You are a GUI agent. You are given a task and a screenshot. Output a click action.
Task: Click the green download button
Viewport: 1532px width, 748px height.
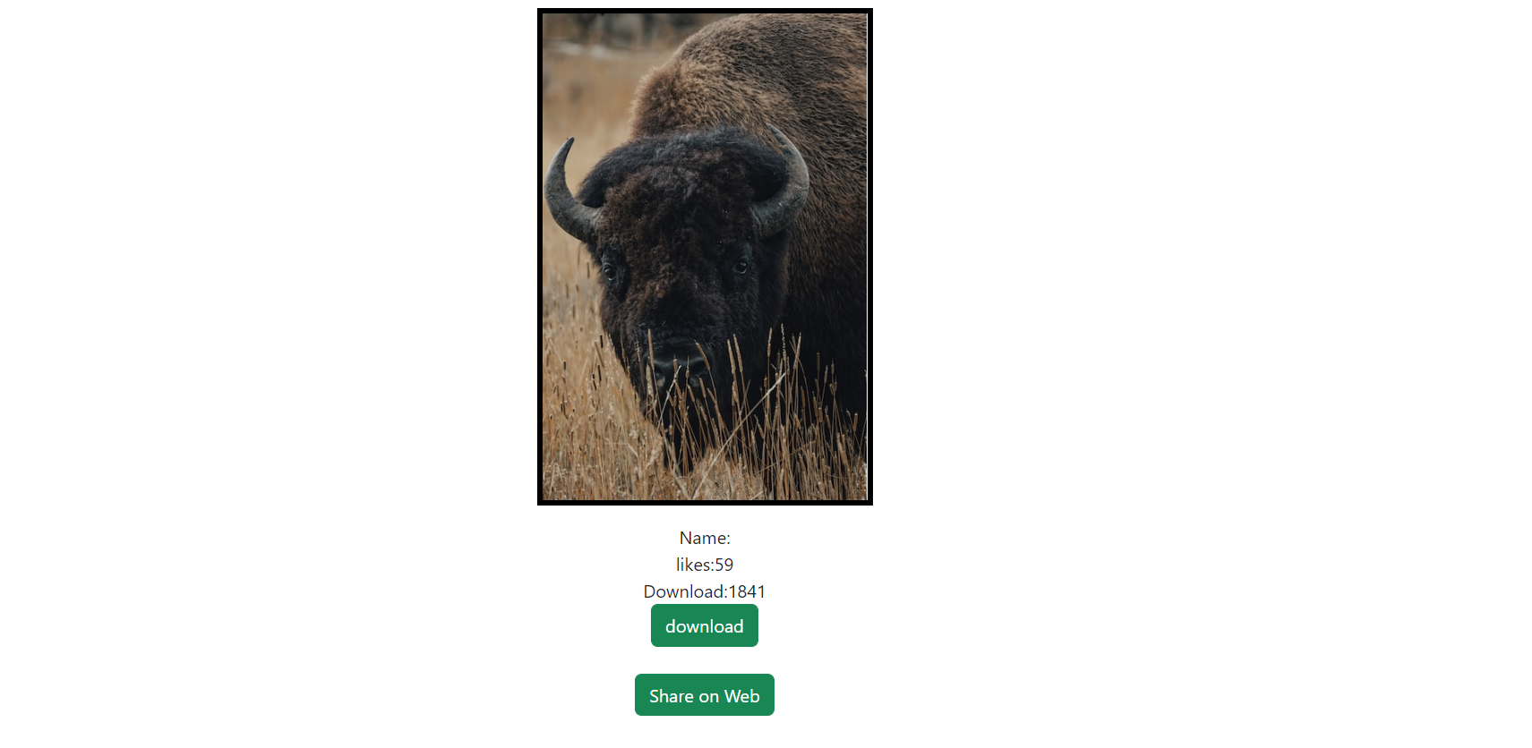click(x=704, y=625)
